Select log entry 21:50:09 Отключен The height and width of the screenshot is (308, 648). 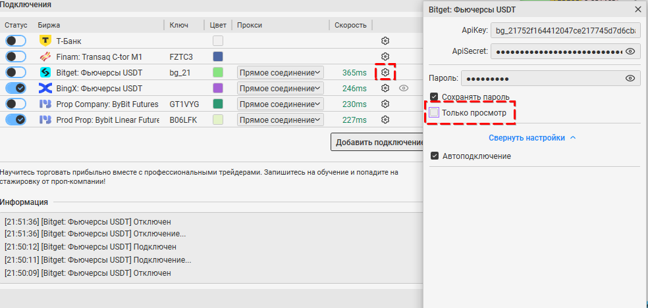point(88,273)
